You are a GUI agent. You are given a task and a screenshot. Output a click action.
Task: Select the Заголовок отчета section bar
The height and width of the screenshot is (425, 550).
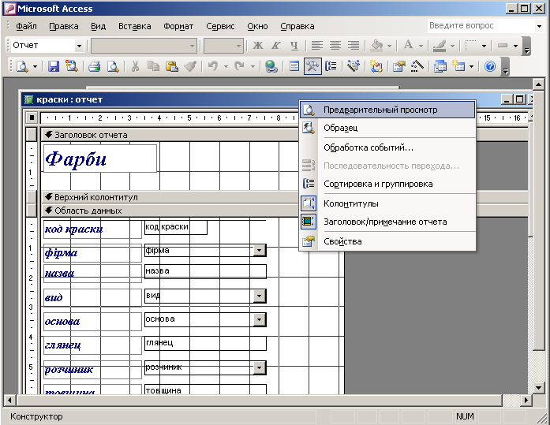coord(170,135)
